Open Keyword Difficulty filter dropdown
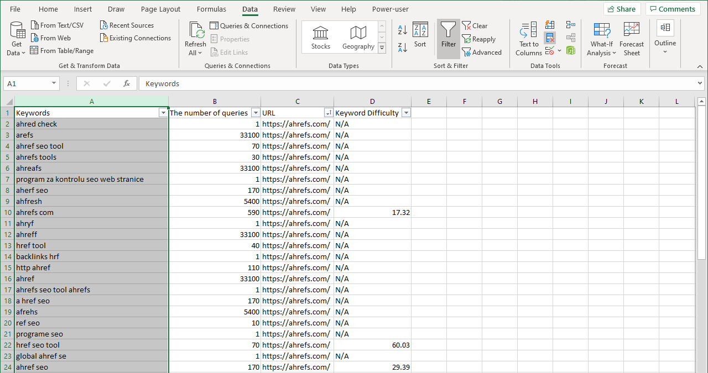 click(406, 113)
